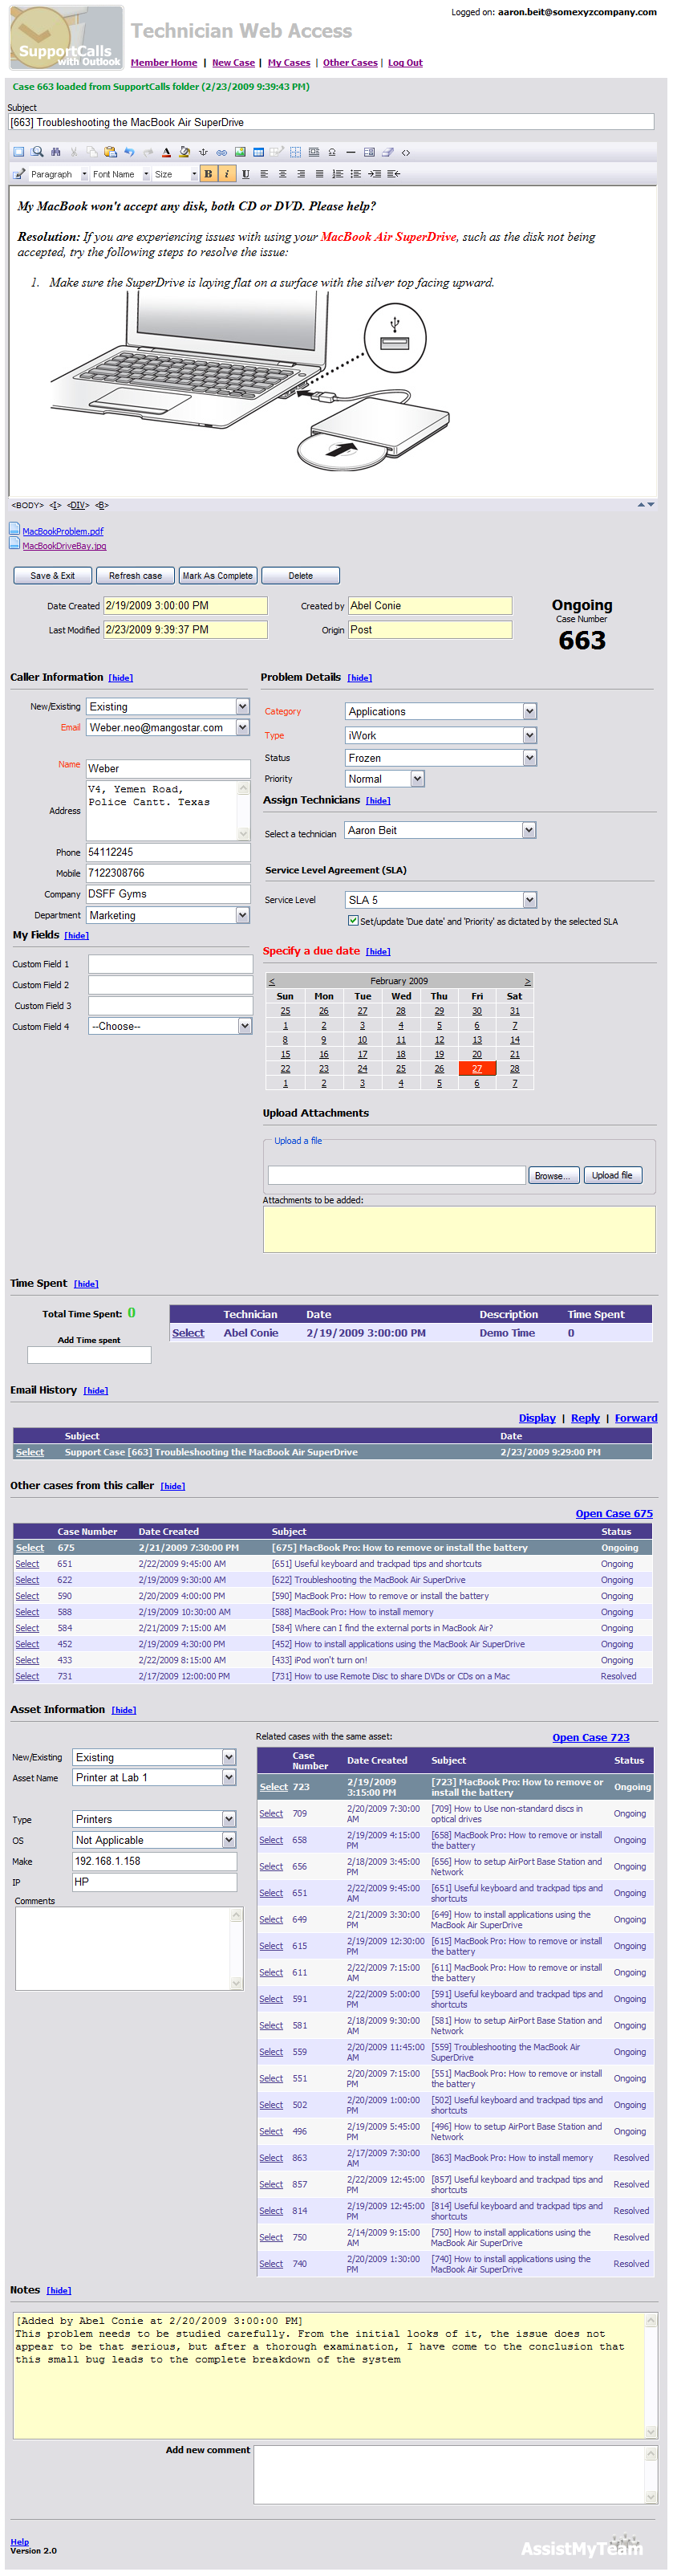This screenshot has width=673, height=2576.
Task: Toggle HTML source view with <> icon
Action: [407, 152]
